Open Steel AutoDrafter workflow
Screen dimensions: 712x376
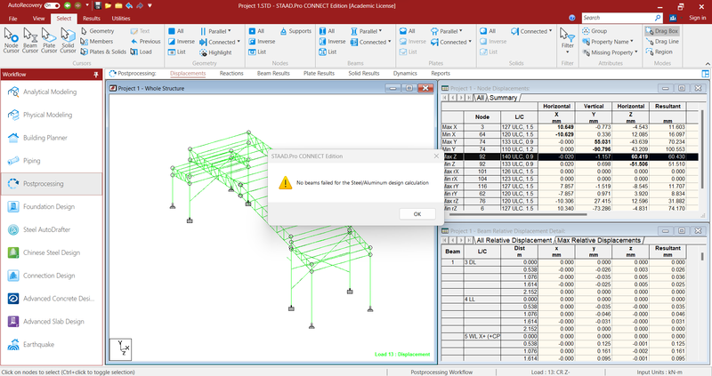(x=52, y=229)
